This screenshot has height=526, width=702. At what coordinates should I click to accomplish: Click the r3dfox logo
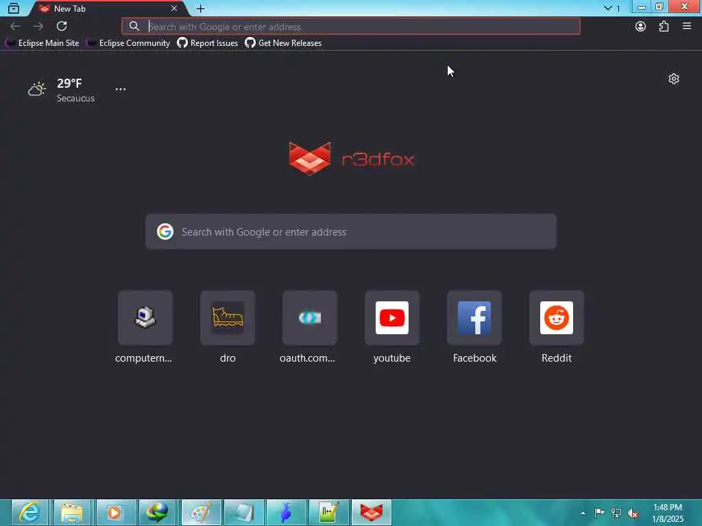coord(352,159)
